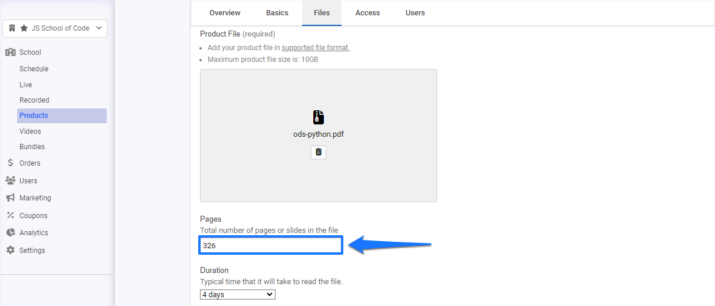Image resolution: width=715 pixels, height=306 pixels.
Task: Click the Settings gear icon
Action: point(10,250)
